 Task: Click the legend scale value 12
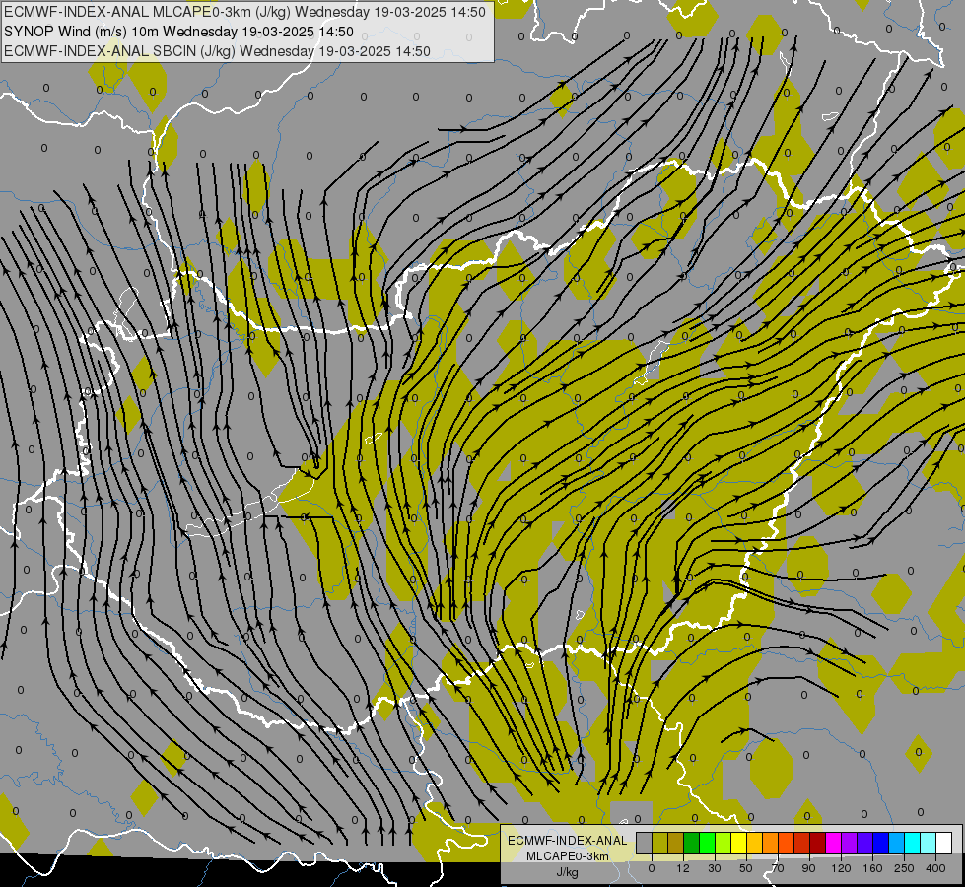click(x=683, y=868)
